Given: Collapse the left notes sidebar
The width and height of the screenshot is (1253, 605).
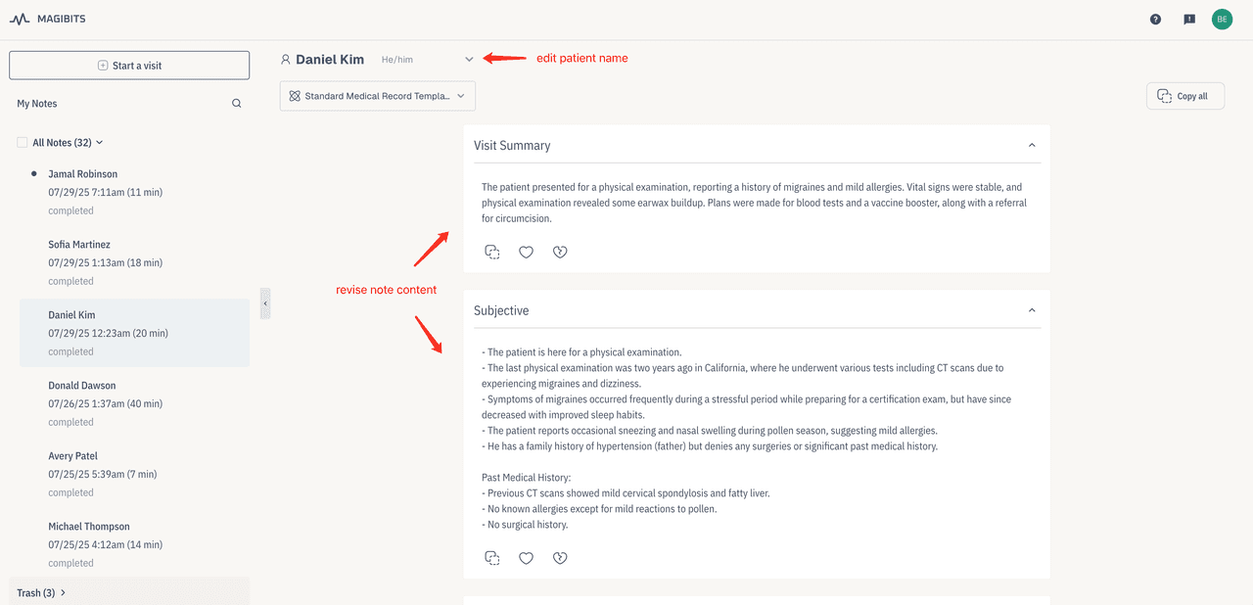Looking at the screenshot, I should [x=265, y=303].
